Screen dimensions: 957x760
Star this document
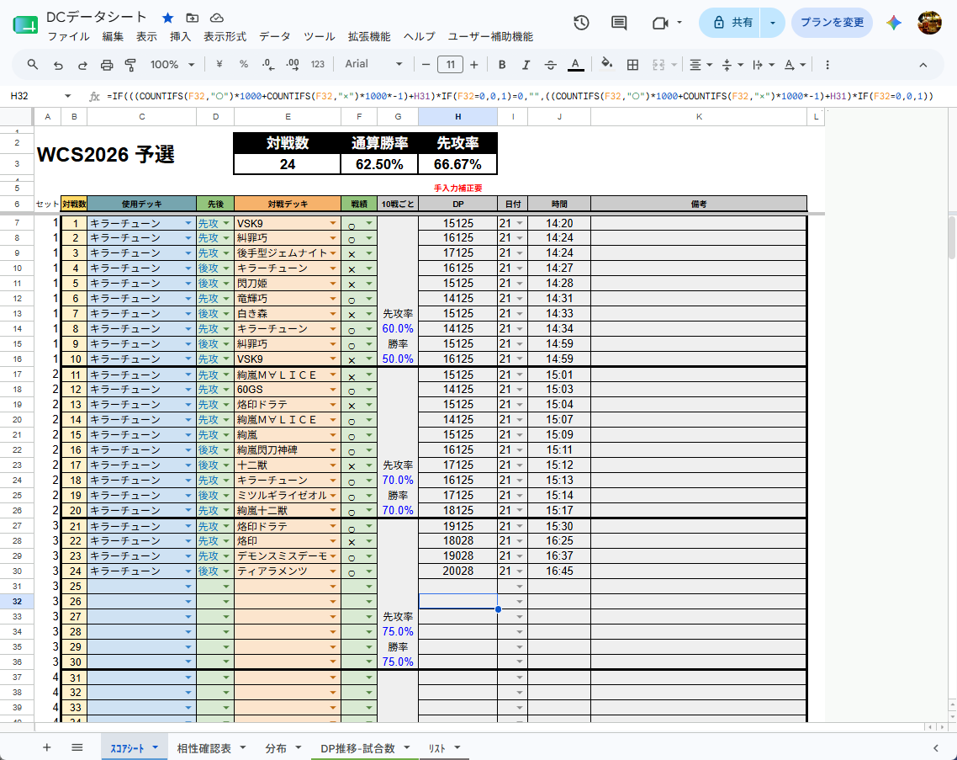pos(168,18)
